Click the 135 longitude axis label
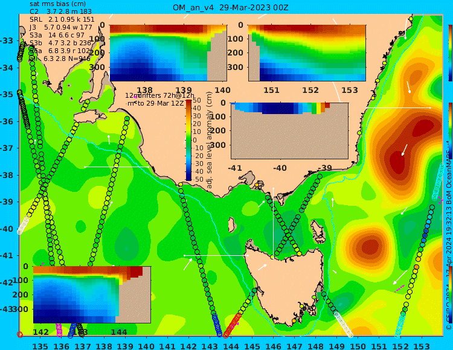Image resolution: width=453 pixels, height=350 pixels. coord(40,346)
